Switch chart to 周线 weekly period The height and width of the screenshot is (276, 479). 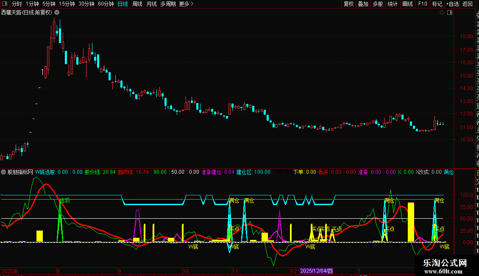click(137, 4)
